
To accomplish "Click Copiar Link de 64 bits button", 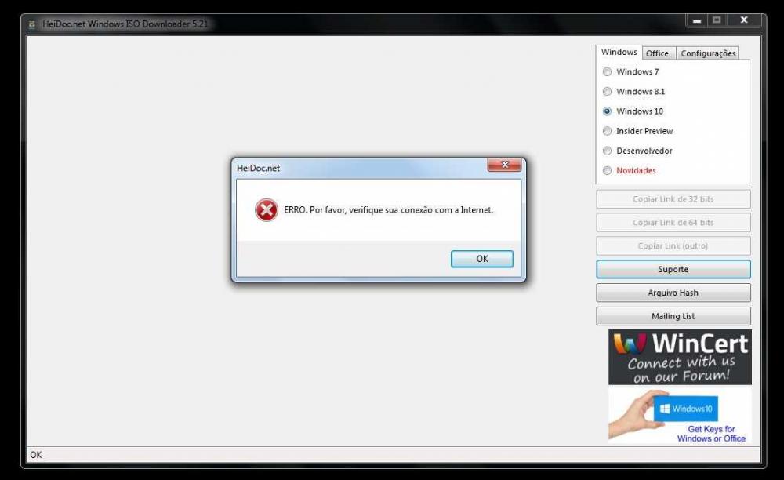I will pos(673,223).
